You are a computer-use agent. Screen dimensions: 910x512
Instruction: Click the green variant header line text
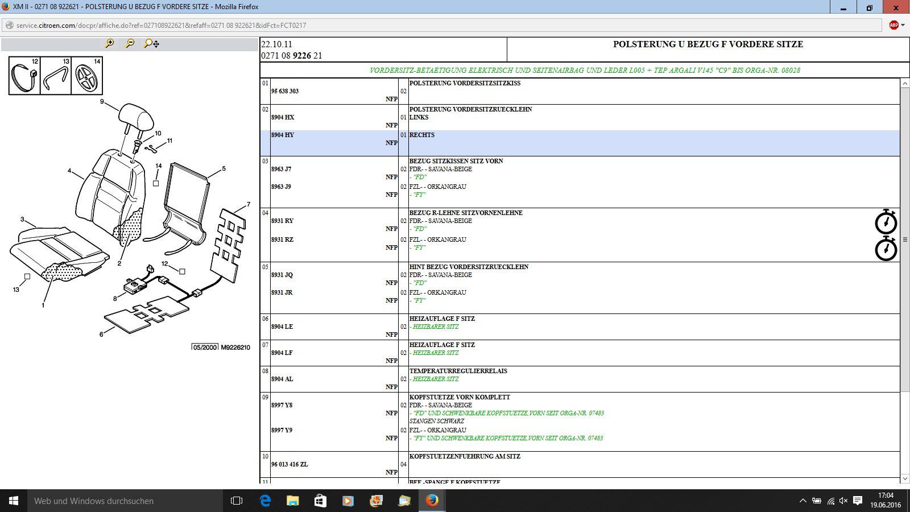pyautogui.click(x=585, y=71)
